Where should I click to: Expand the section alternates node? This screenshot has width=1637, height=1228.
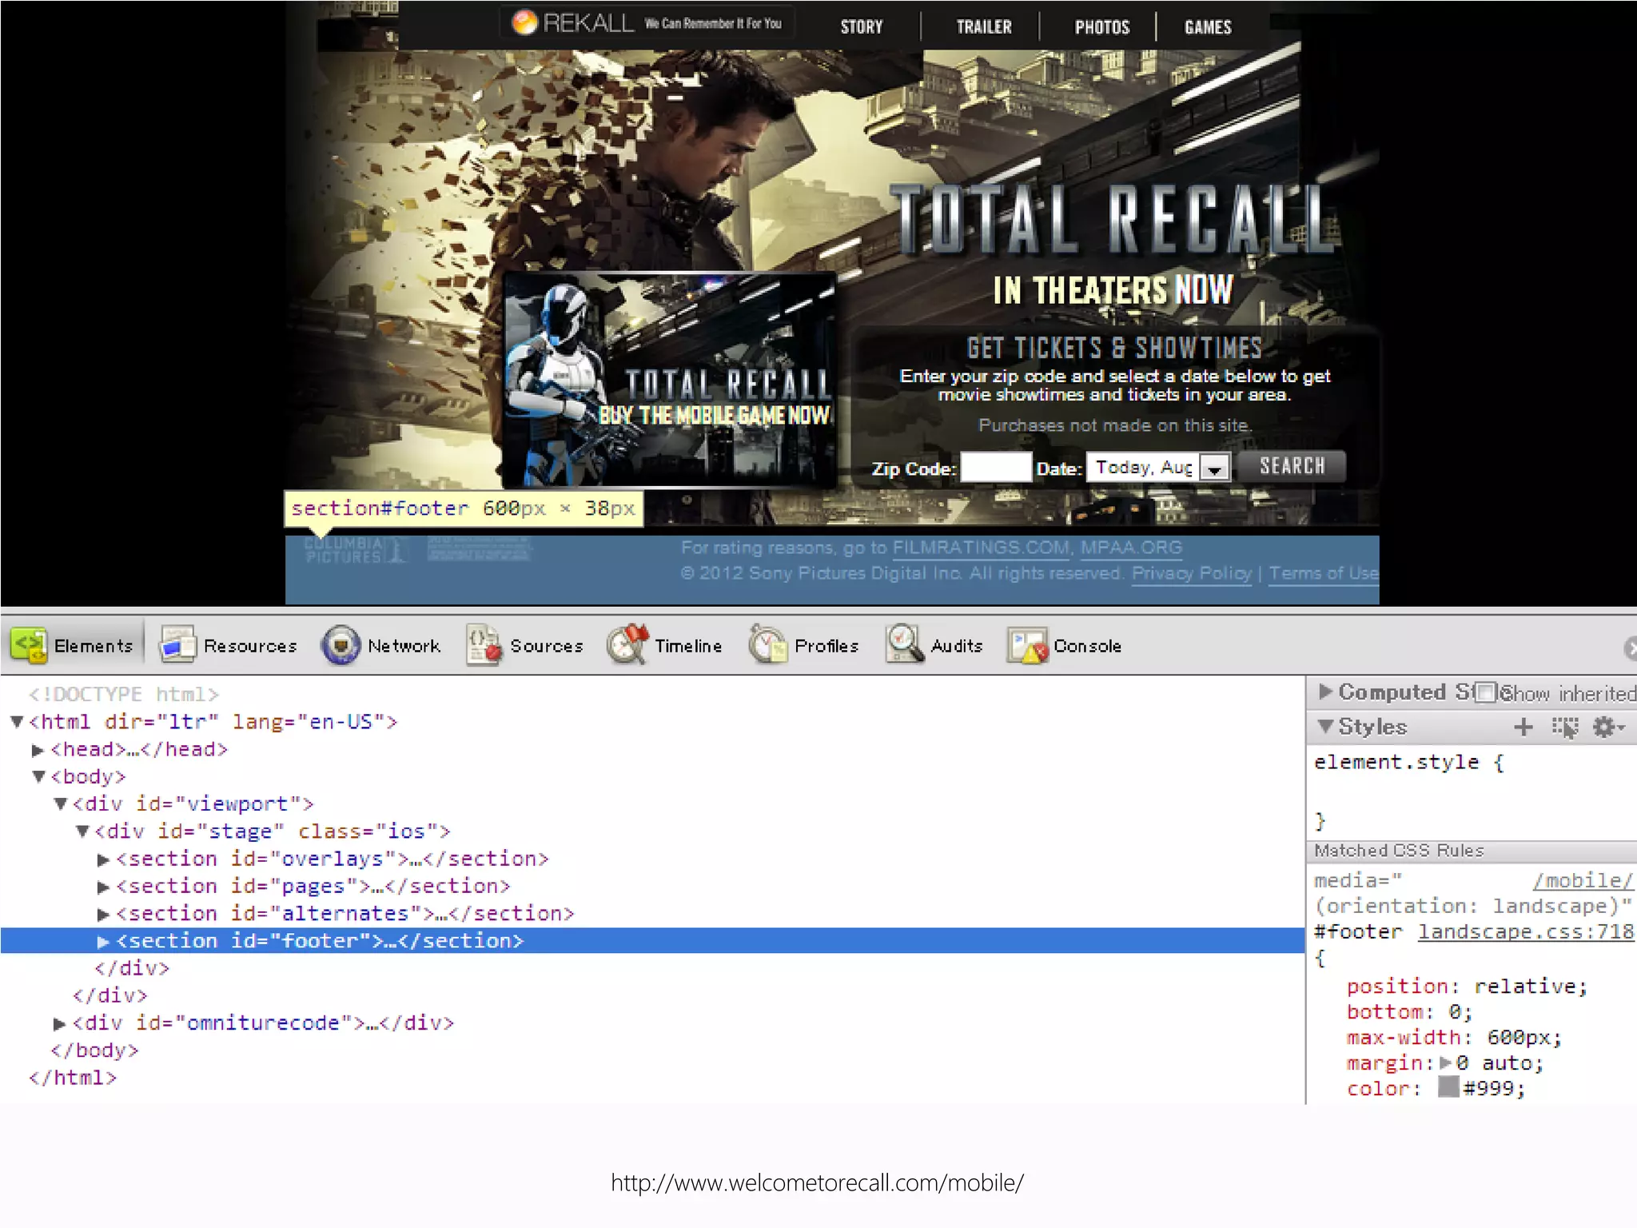click(x=103, y=914)
